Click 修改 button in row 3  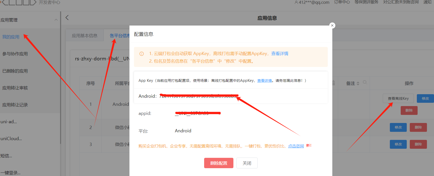click(398, 144)
